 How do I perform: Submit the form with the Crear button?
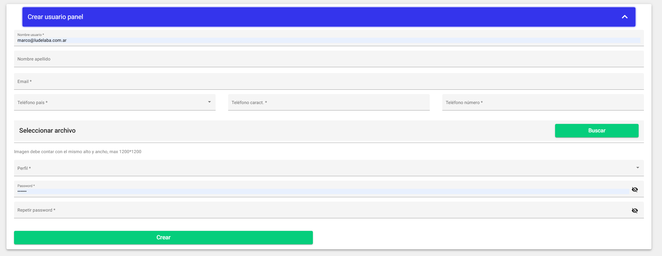pyautogui.click(x=163, y=238)
